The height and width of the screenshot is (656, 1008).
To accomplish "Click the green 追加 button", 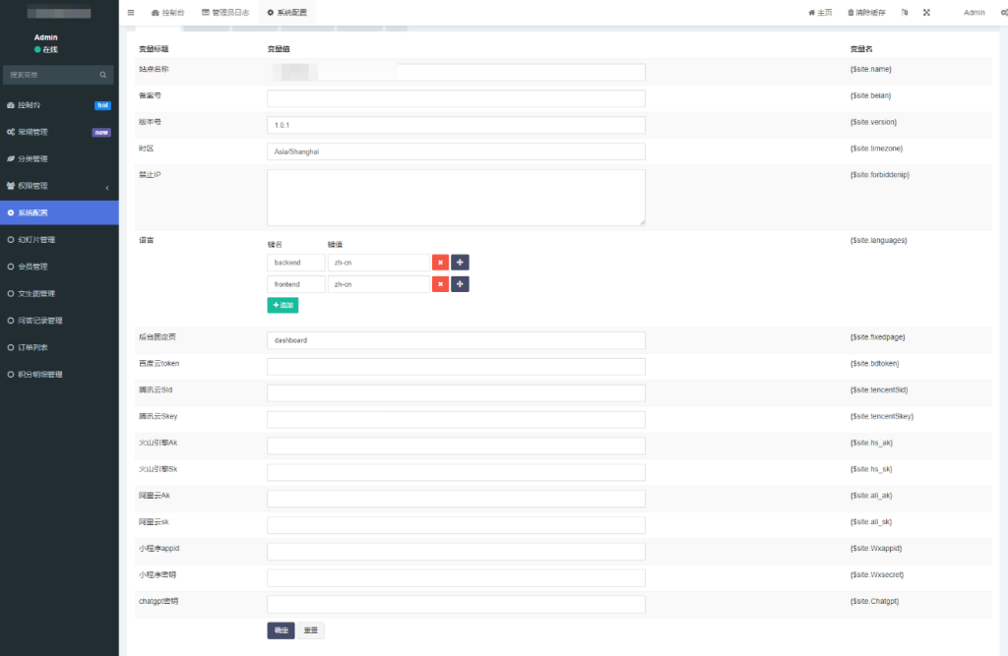I will (283, 306).
